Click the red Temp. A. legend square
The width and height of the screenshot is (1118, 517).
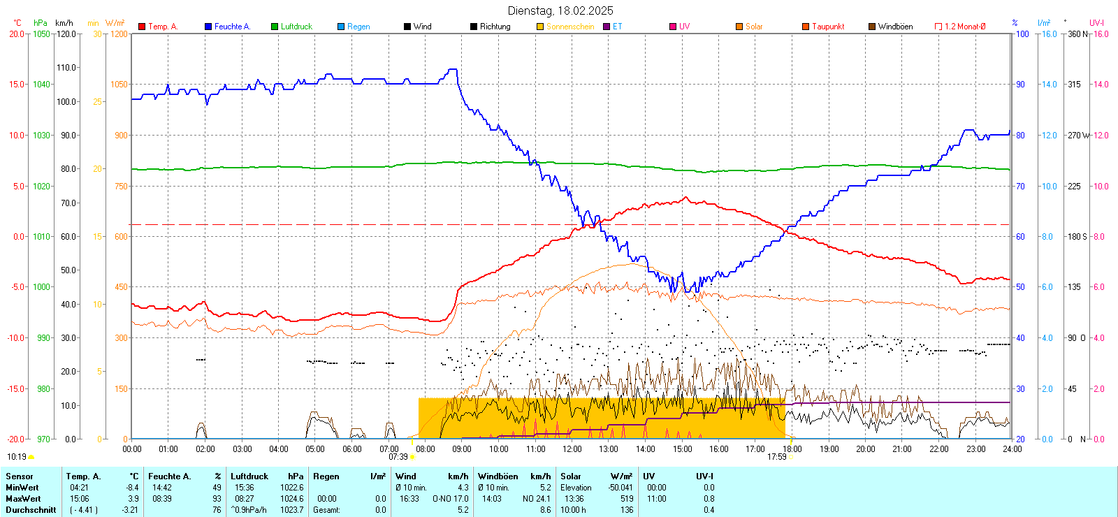[x=142, y=27]
